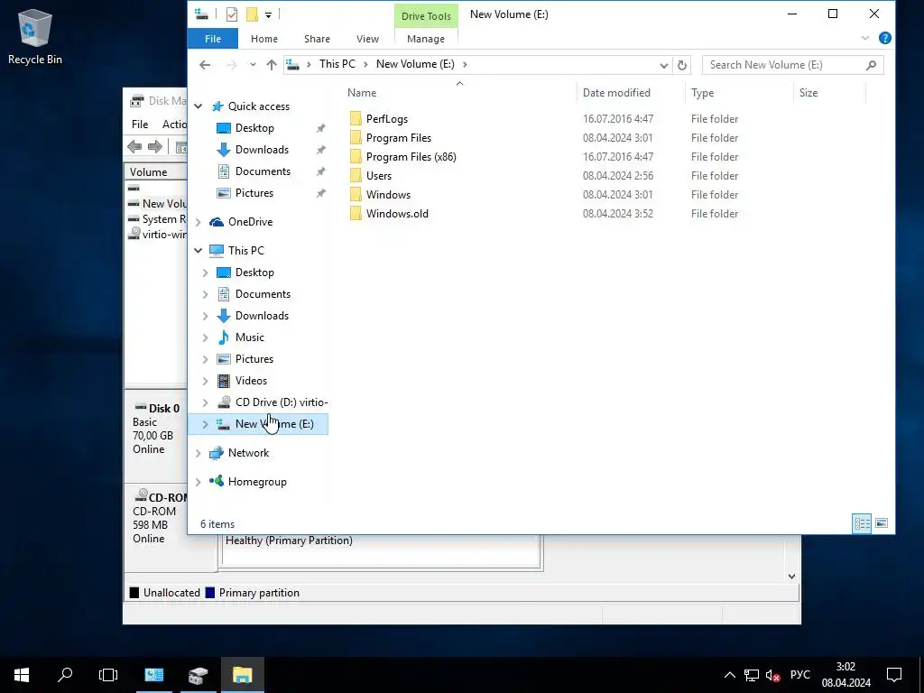924x693 pixels.
Task: Open Action Center notifications icon
Action: [x=894, y=675]
